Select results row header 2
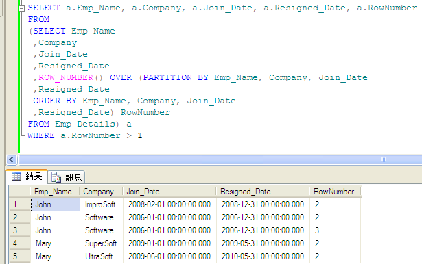 [x=20, y=217]
